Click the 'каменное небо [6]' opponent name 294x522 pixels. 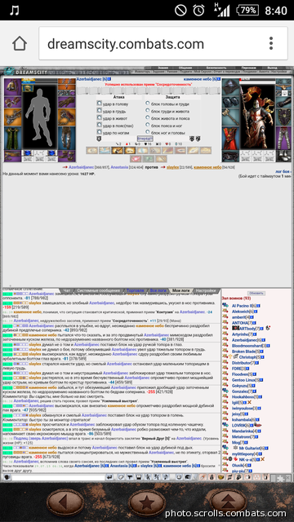(x=199, y=79)
